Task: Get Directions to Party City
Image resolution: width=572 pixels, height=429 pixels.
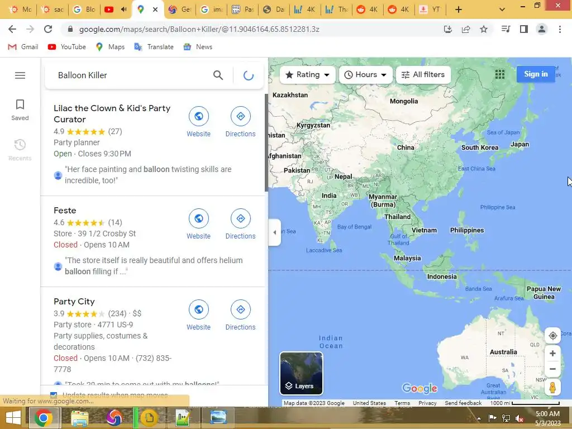Action: coord(240,315)
